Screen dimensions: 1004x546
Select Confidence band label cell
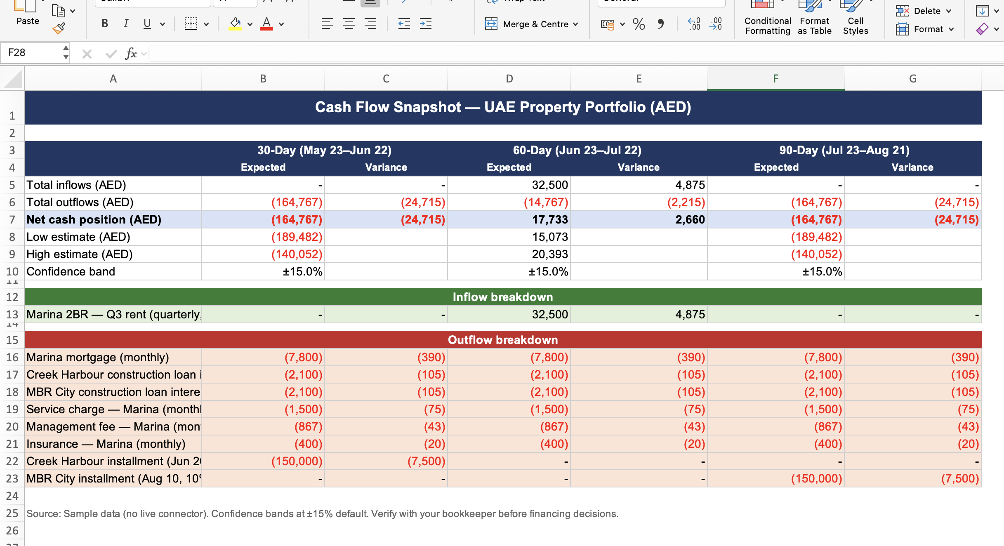[x=113, y=272]
